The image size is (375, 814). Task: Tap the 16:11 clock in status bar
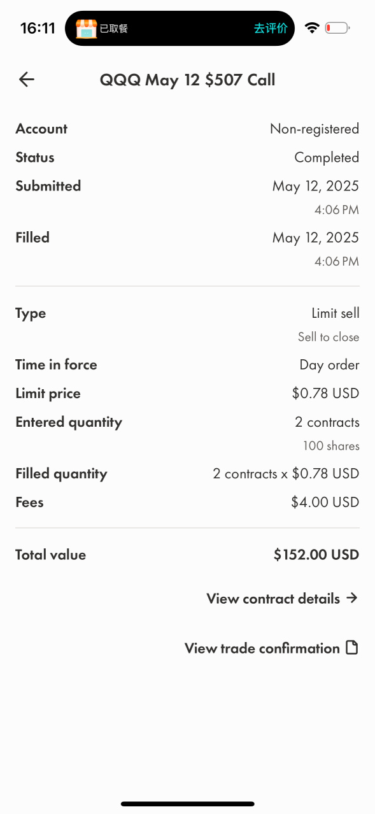[38, 28]
